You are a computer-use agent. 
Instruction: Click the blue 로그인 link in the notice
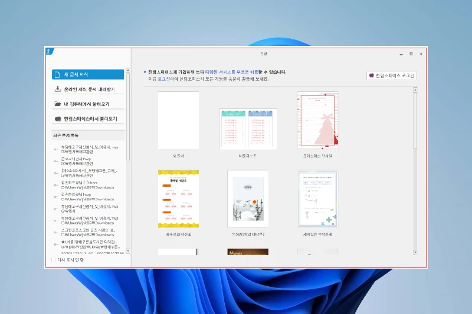click(164, 79)
